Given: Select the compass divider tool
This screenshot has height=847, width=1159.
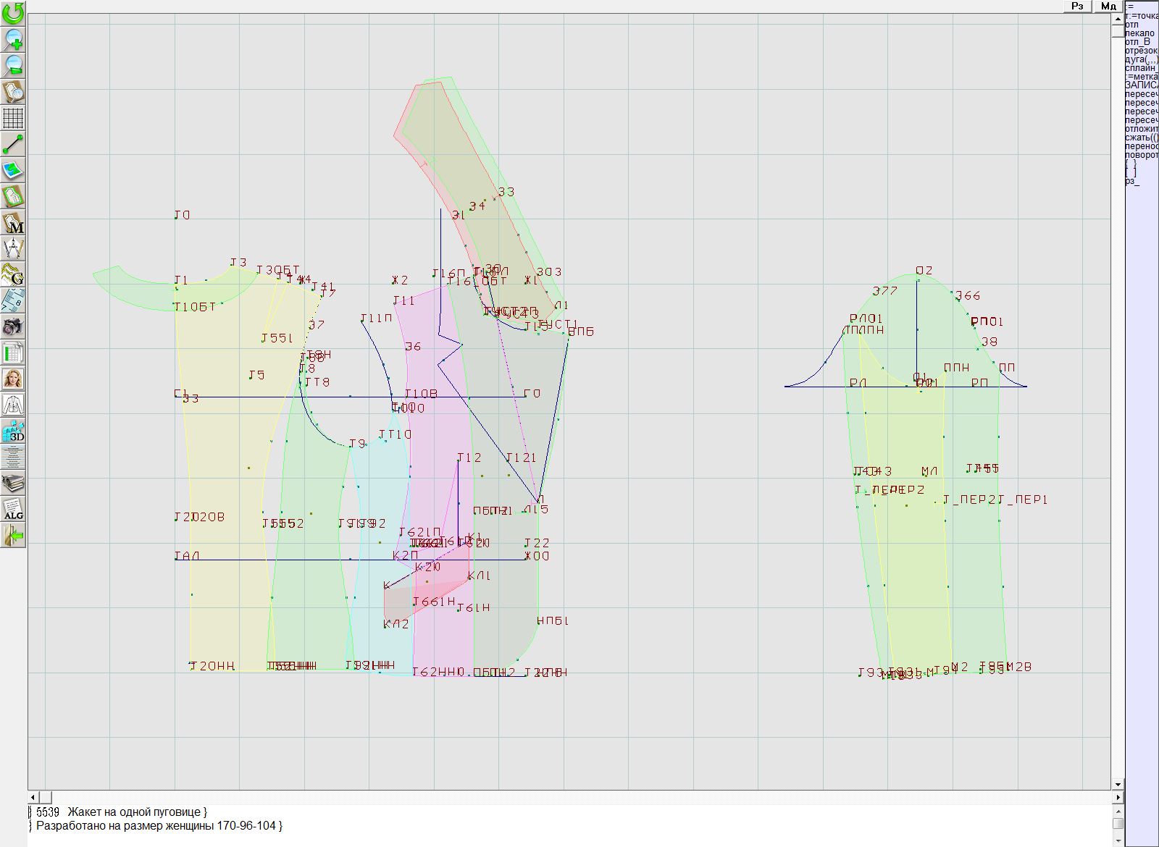Looking at the screenshot, I should tap(13, 249).
